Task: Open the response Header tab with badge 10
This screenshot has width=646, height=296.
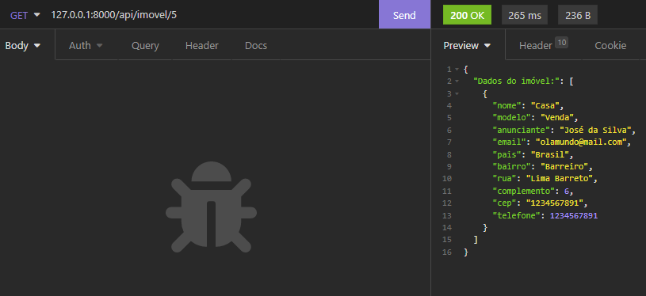Action: coord(544,45)
